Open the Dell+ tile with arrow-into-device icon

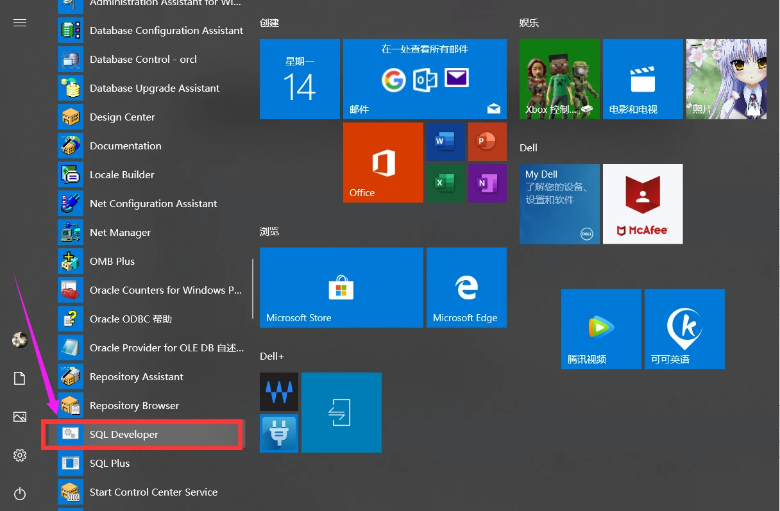[341, 412]
